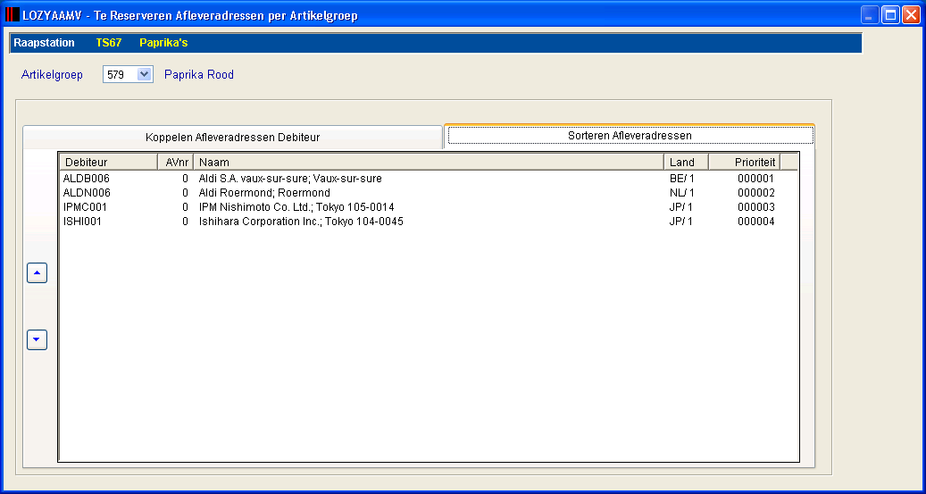Viewport: 926px width, 494px height.
Task: Move selected address down with arrow button
Action: click(x=37, y=339)
